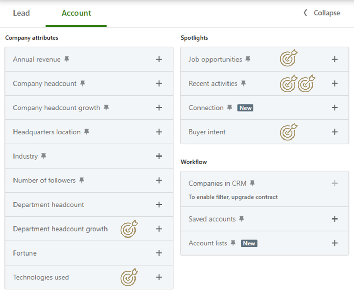Viewport: 354px width, 295px height.
Task: Click pin icon on Companies in CRM
Action: [252, 183]
